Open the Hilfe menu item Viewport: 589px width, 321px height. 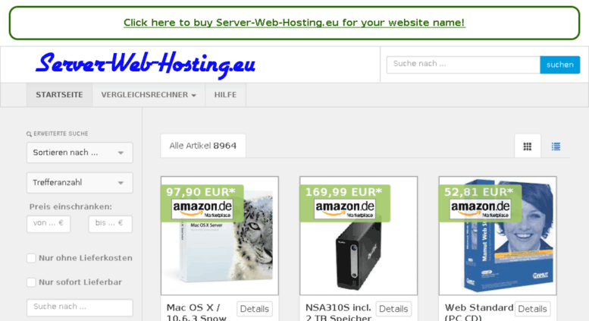(225, 95)
